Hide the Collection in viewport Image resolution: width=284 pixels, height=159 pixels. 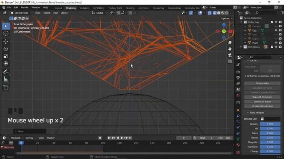point(276,22)
